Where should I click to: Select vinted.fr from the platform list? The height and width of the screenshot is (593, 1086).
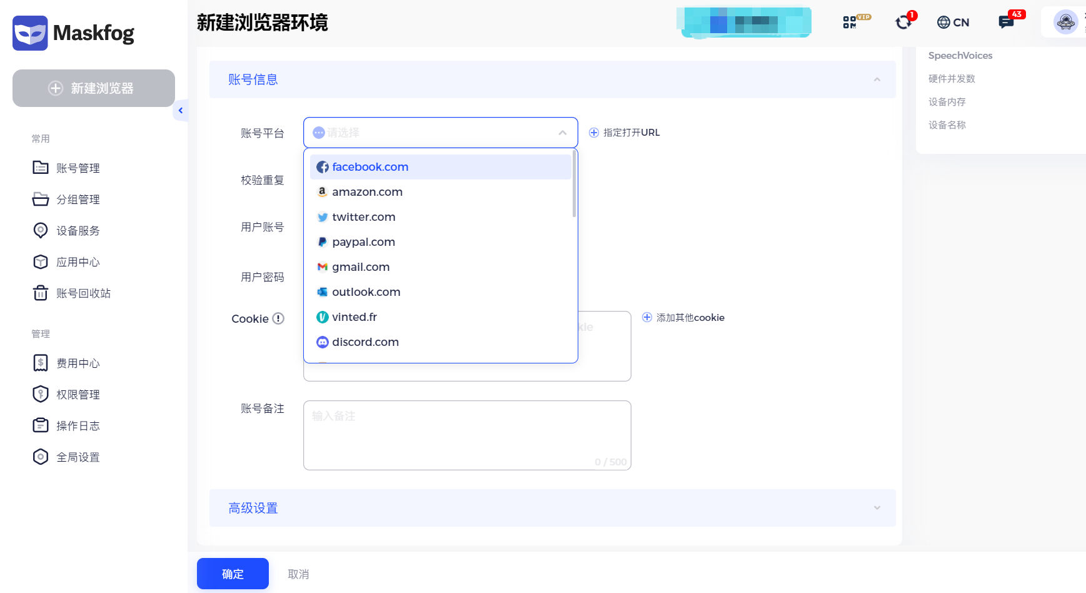441,317
